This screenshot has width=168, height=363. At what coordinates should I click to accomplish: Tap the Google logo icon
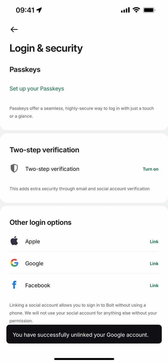tap(14, 263)
